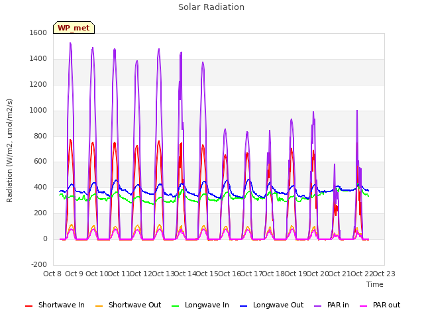Click the Solar Radiation chart title
This screenshot has height=318, width=424.
(211, 7)
